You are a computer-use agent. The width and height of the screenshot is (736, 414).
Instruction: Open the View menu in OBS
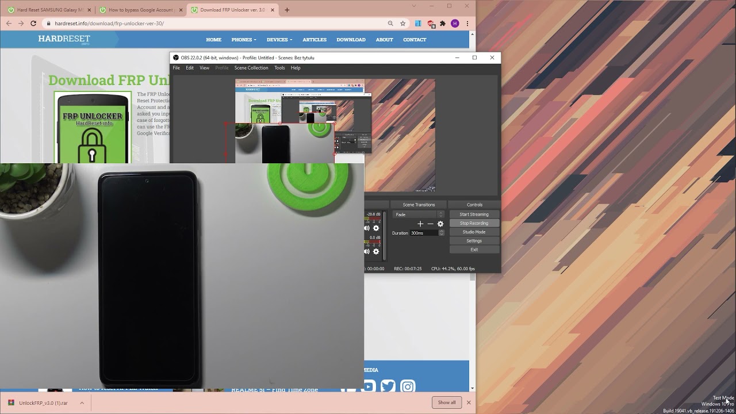(x=204, y=68)
